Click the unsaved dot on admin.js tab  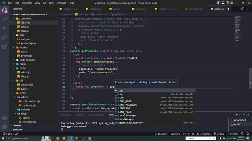coord(228,9)
